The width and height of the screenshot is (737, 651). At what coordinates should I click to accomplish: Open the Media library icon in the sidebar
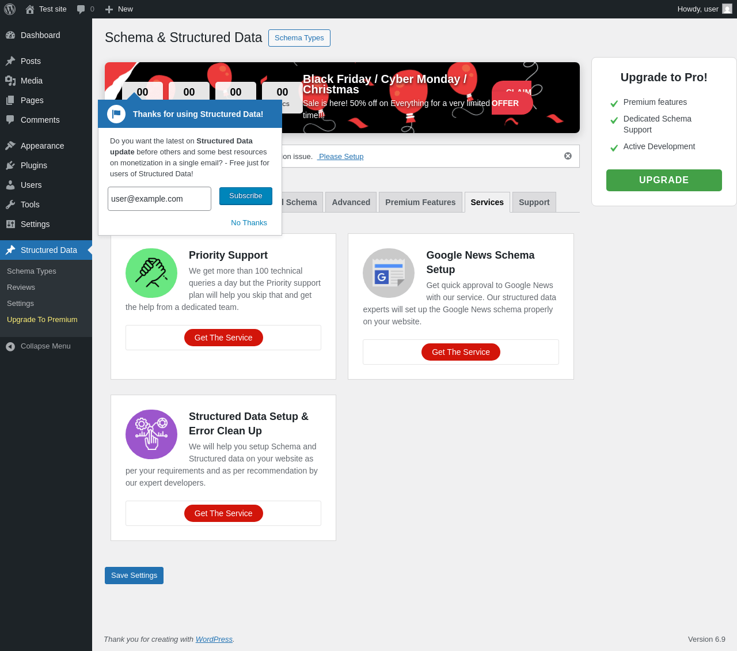coord(10,81)
